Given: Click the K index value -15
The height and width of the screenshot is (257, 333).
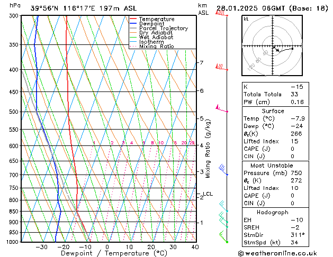Looking at the screenshot, I should click(x=296, y=87).
